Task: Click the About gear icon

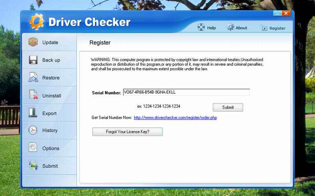Action: coord(230,27)
